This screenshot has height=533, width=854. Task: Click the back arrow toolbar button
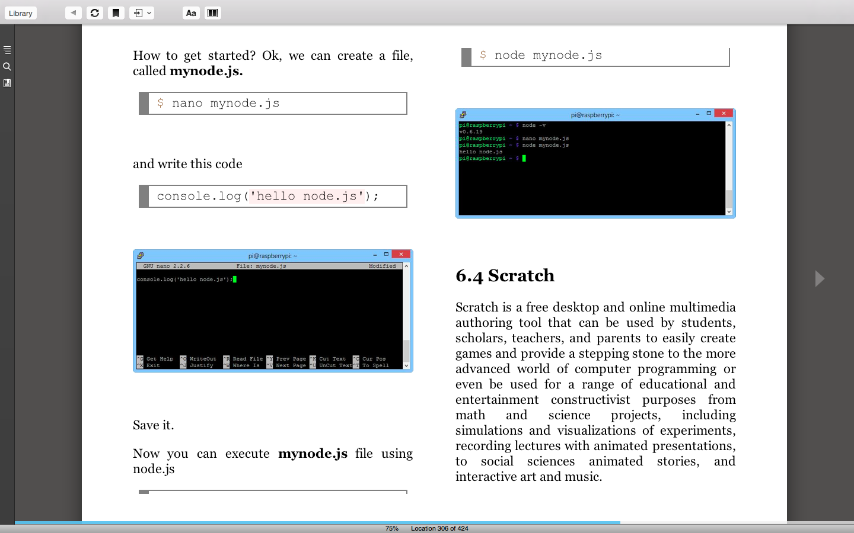point(74,12)
